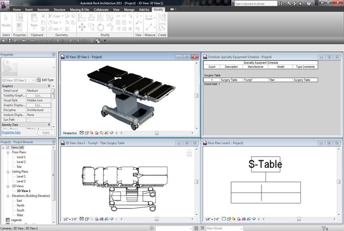Collapse the Floor Plans tree node
The image size is (344, 231).
tap(8, 152)
